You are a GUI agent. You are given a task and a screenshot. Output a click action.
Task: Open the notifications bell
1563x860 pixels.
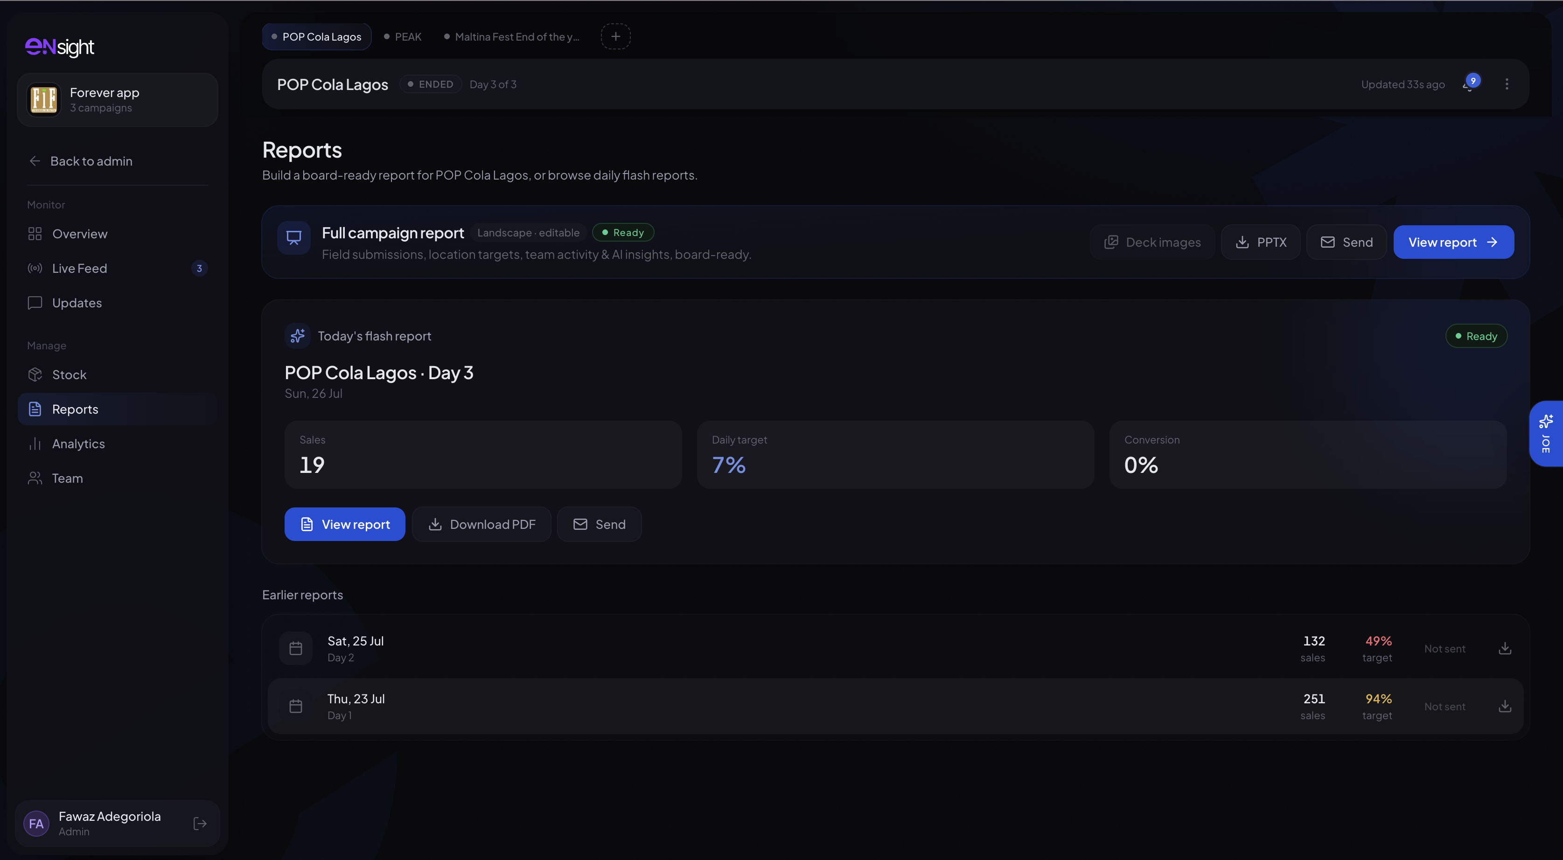(1470, 83)
